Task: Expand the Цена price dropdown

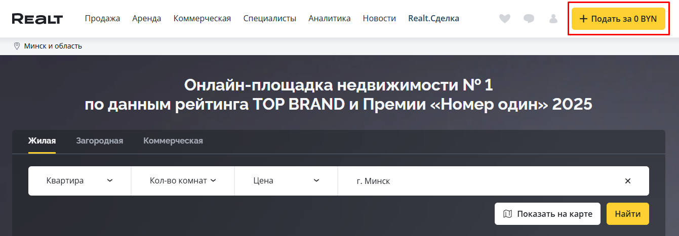Action: click(x=286, y=181)
